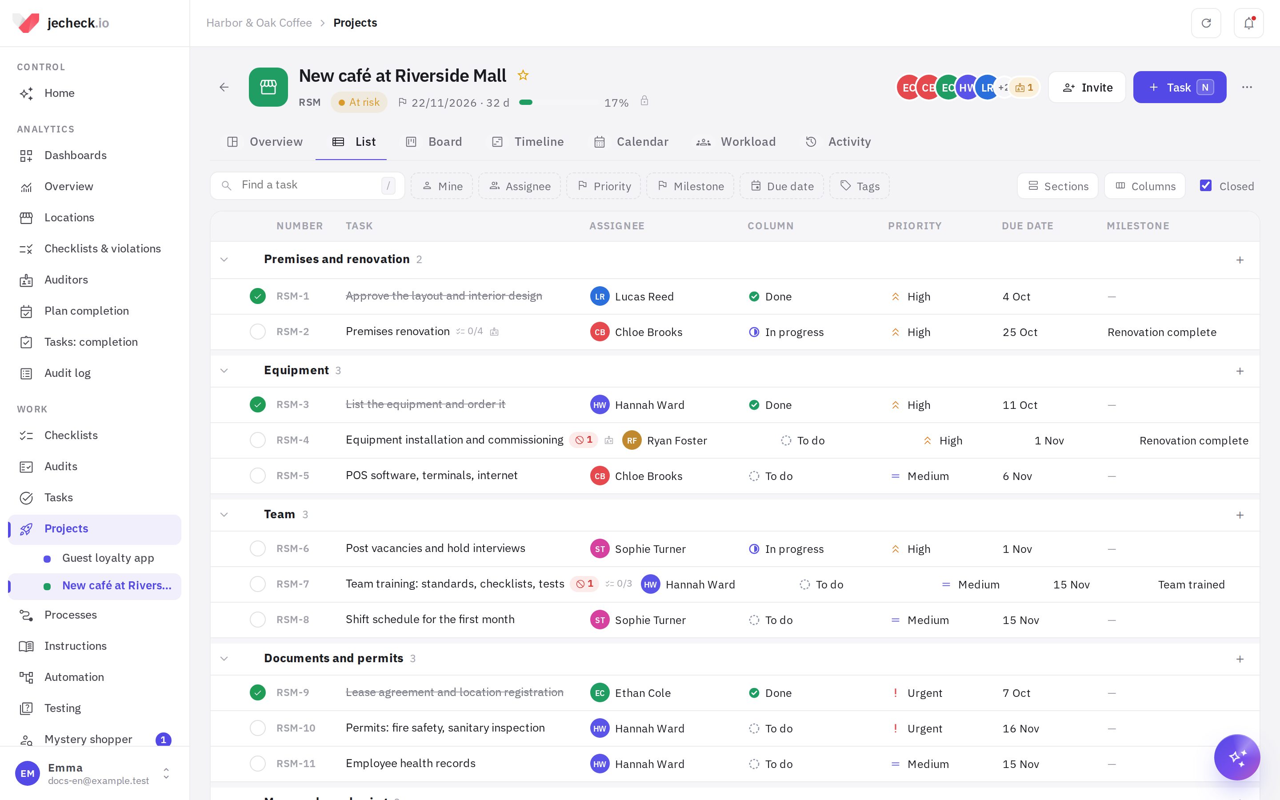The height and width of the screenshot is (800, 1280).
Task: Open the AI assistant sparkle button
Action: point(1236,757)
